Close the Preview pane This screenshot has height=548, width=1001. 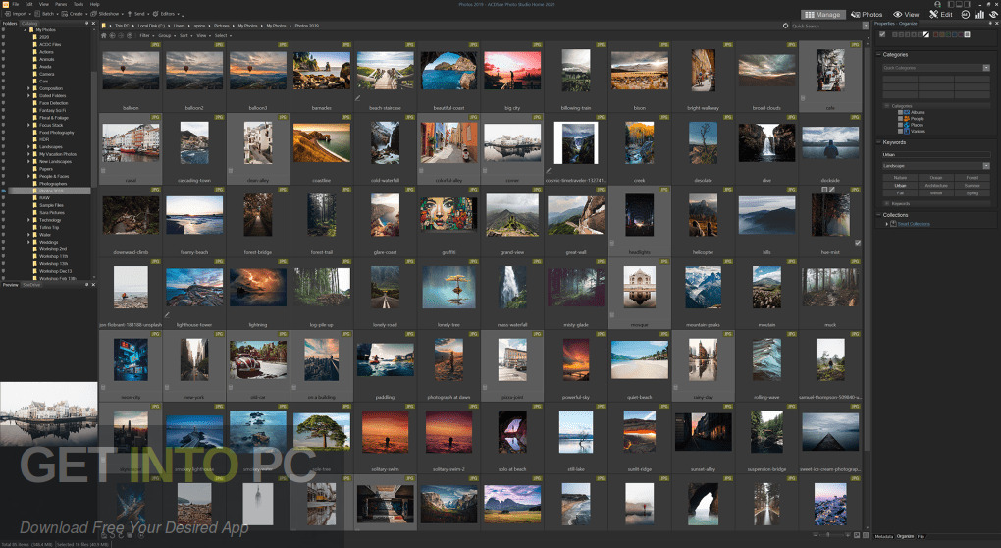pyautogui.click(x=93, y=285)
